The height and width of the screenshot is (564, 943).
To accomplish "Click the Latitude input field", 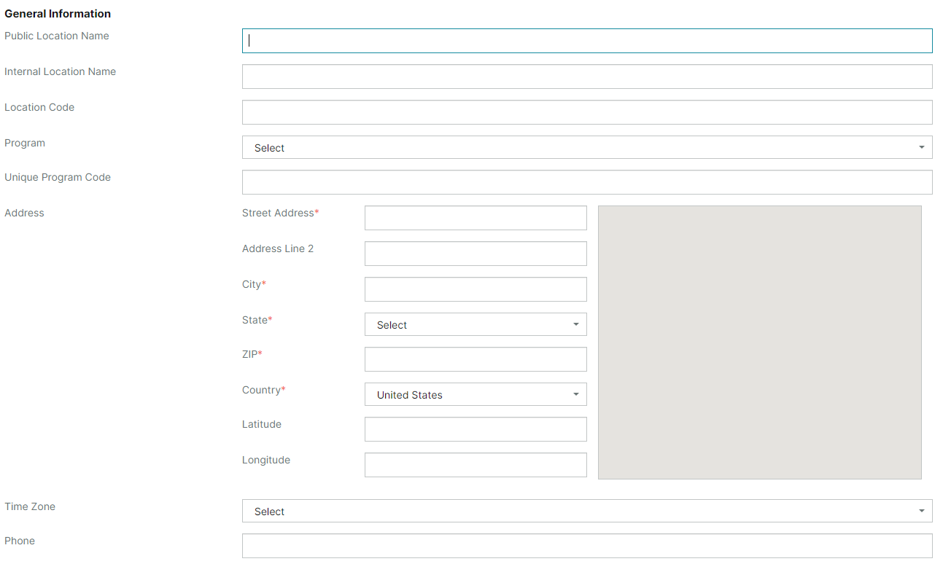I will [476, 429].
